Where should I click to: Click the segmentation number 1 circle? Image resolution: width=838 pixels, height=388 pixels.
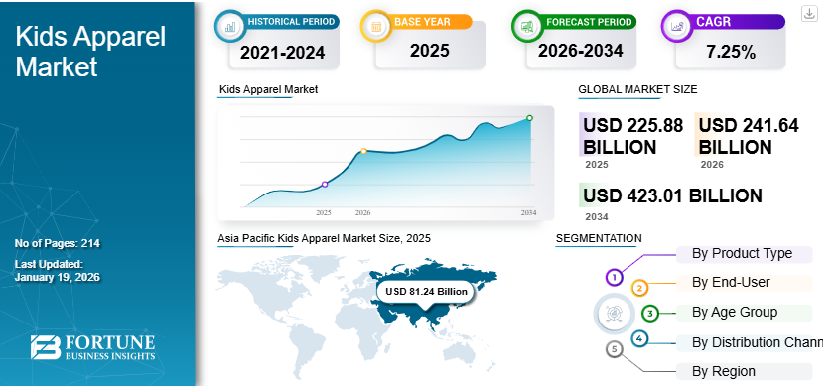coord(615,278)
